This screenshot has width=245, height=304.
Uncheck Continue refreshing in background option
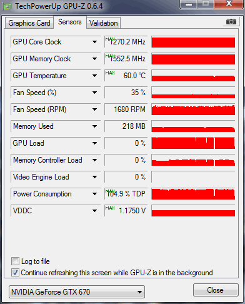[15, 272]
